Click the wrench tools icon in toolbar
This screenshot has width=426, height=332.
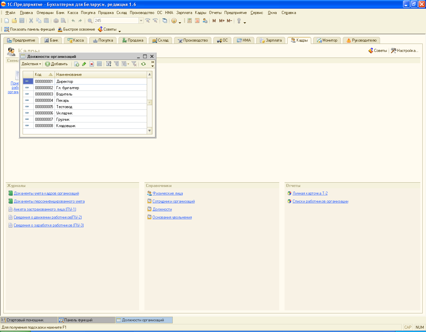pyautogui.click(x=239, y=21)
